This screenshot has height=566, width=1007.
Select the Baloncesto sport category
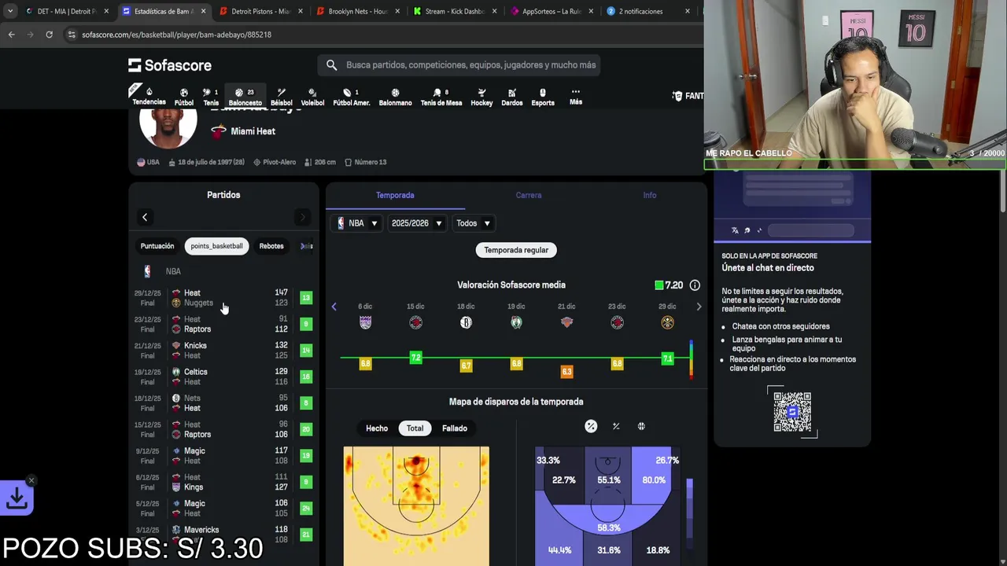click(245, 97)
